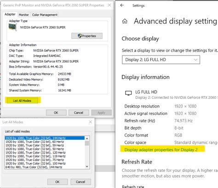The height and width of the screenshot is (188, 218).
Task: Click the 8192 MB dedicated memory value
Action: (63, 80)
